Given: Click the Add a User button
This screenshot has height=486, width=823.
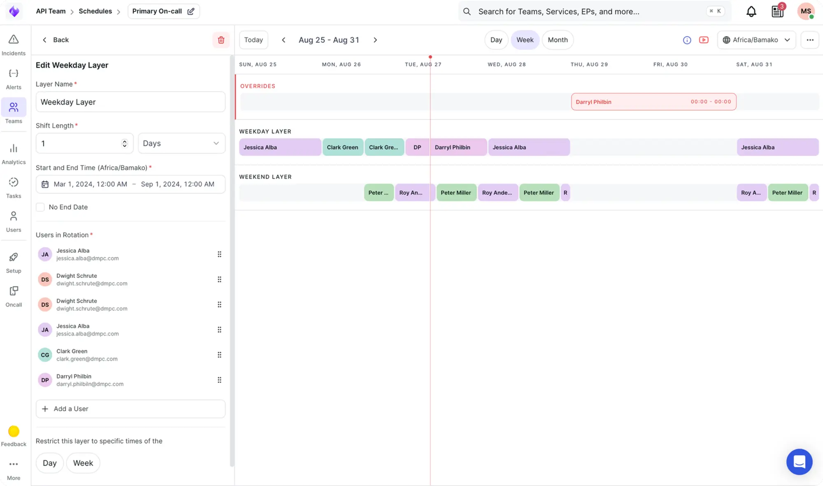Looking at the screenshot, I should [x=130, y=409].
